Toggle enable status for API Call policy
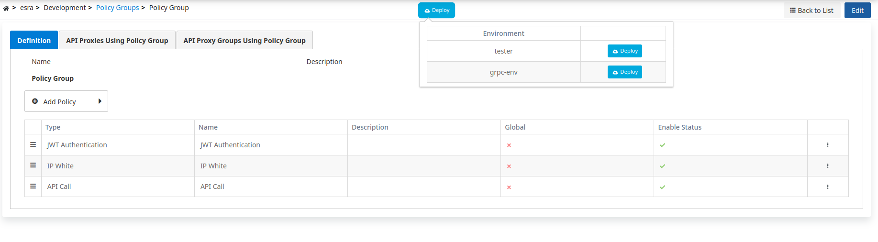This screenshot has height=242, width=878. click(662, 187)
